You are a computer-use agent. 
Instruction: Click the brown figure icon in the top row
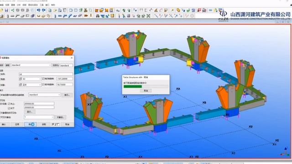point(86,10)
